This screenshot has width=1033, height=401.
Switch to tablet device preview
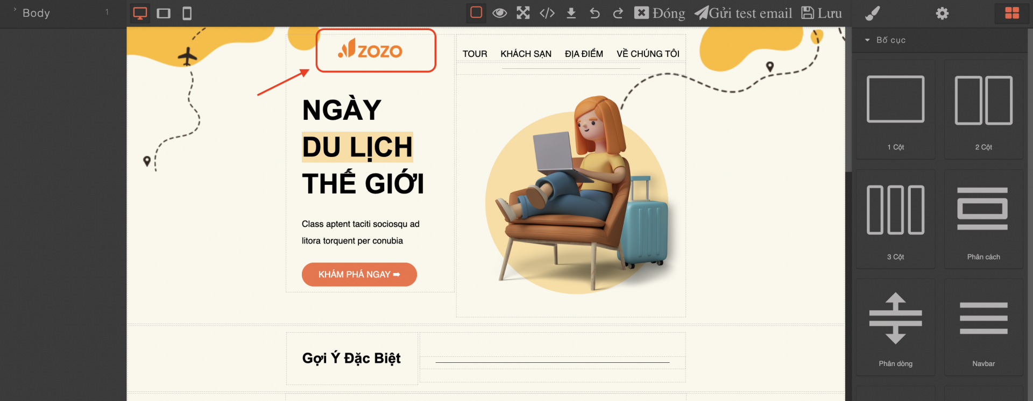(164, 13)
